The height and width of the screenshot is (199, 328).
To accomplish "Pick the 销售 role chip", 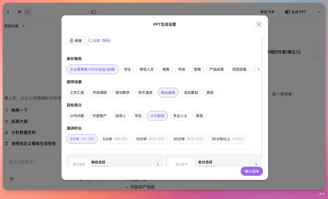I will (x=166, y=69).
